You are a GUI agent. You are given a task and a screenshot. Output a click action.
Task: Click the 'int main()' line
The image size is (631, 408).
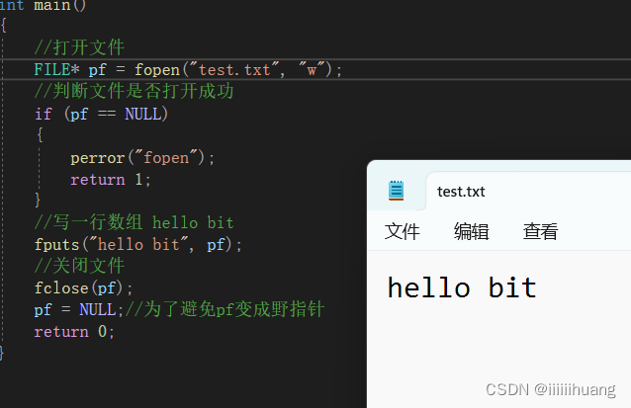[43, 5]
